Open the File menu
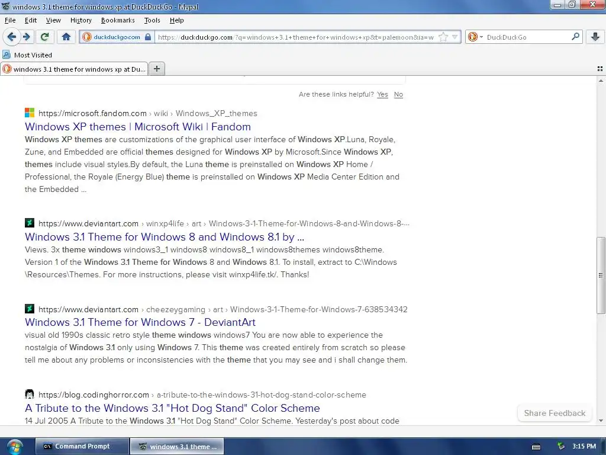The height and width of the screenshot is (455, 606). (x=10, y=20)
